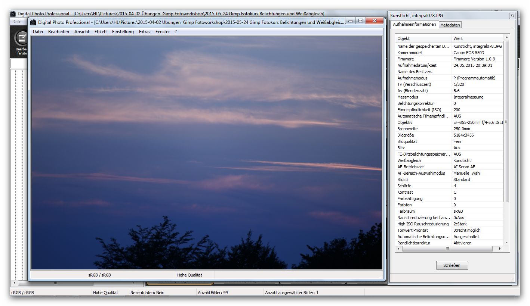
Task: Click Rezeptdaten: Nein in main status bar
Action: click(147, 293)
